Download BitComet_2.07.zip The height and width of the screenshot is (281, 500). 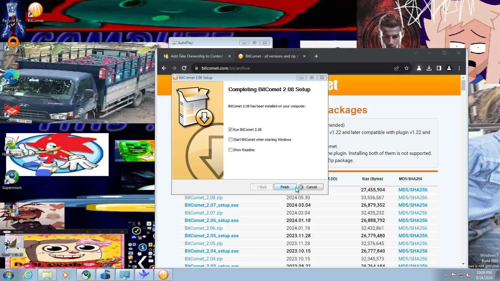(204, 213)
